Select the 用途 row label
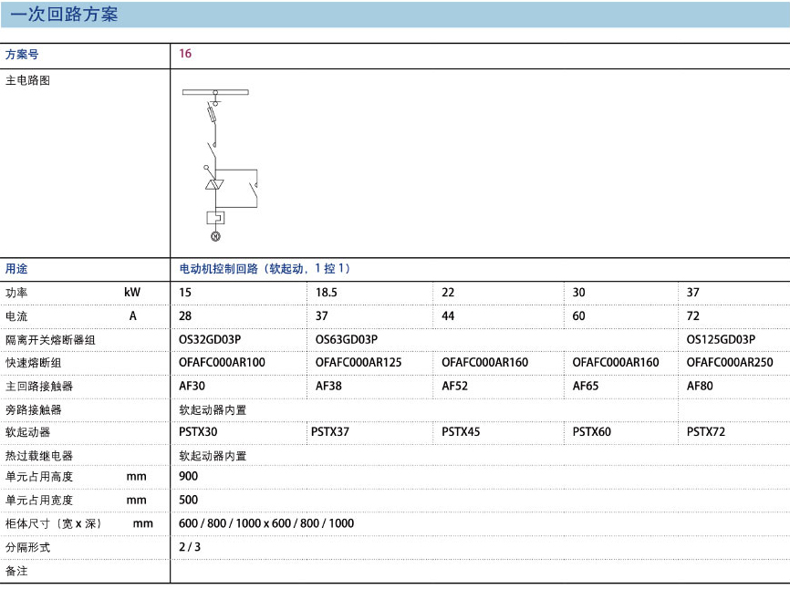The height and width of the screenshot is (589, 790). (16, 269)
